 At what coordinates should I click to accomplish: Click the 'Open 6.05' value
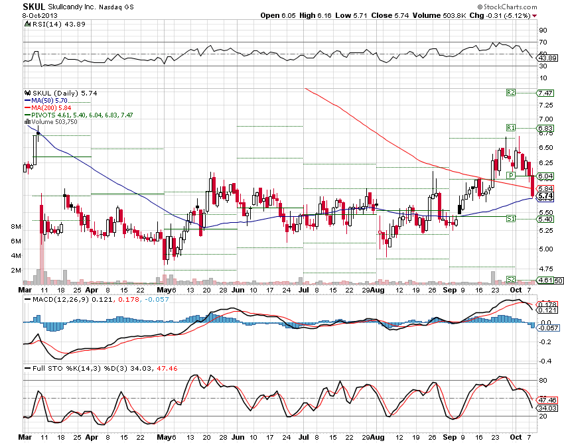(x=278, y=15)
